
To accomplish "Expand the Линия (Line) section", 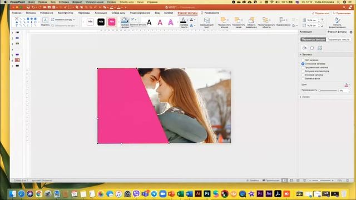I will point(300,97).
